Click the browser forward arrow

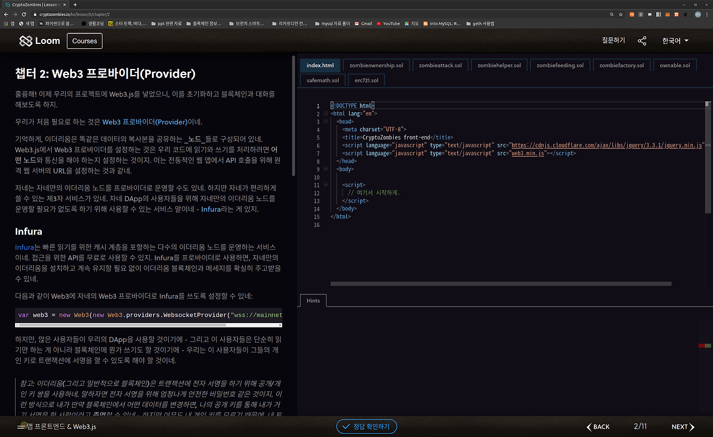coord(15,14)
